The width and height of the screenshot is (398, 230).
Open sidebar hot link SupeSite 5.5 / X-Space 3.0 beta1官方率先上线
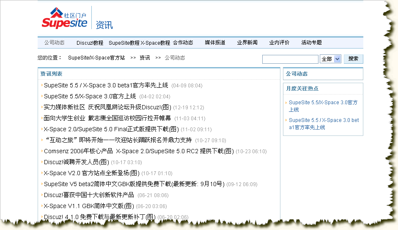pyautogui.click(x=324, y=124)
